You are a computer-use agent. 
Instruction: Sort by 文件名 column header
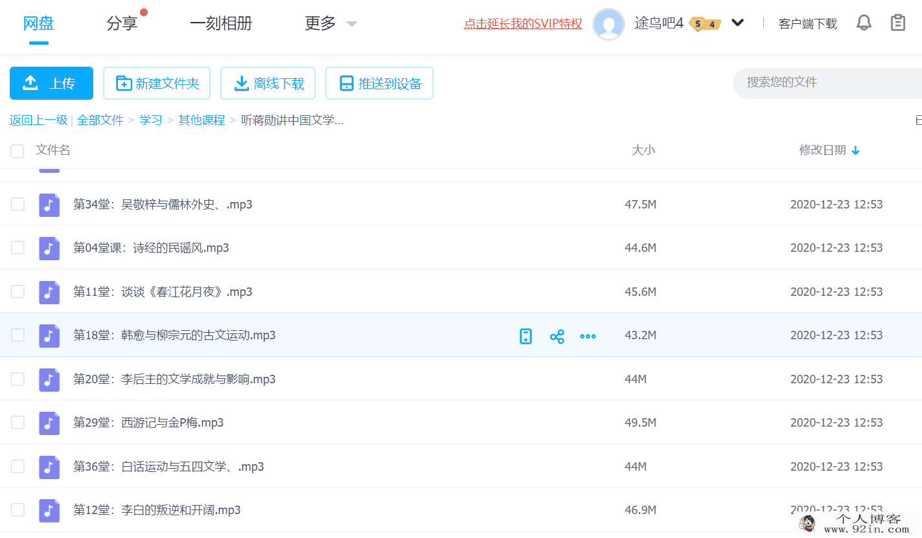(52, 150)
